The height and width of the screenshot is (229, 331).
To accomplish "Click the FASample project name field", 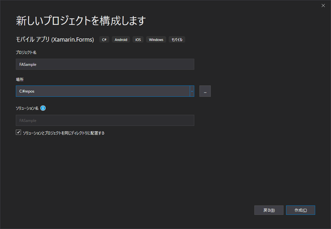I will pyautogui.click(x=105, y=64).
